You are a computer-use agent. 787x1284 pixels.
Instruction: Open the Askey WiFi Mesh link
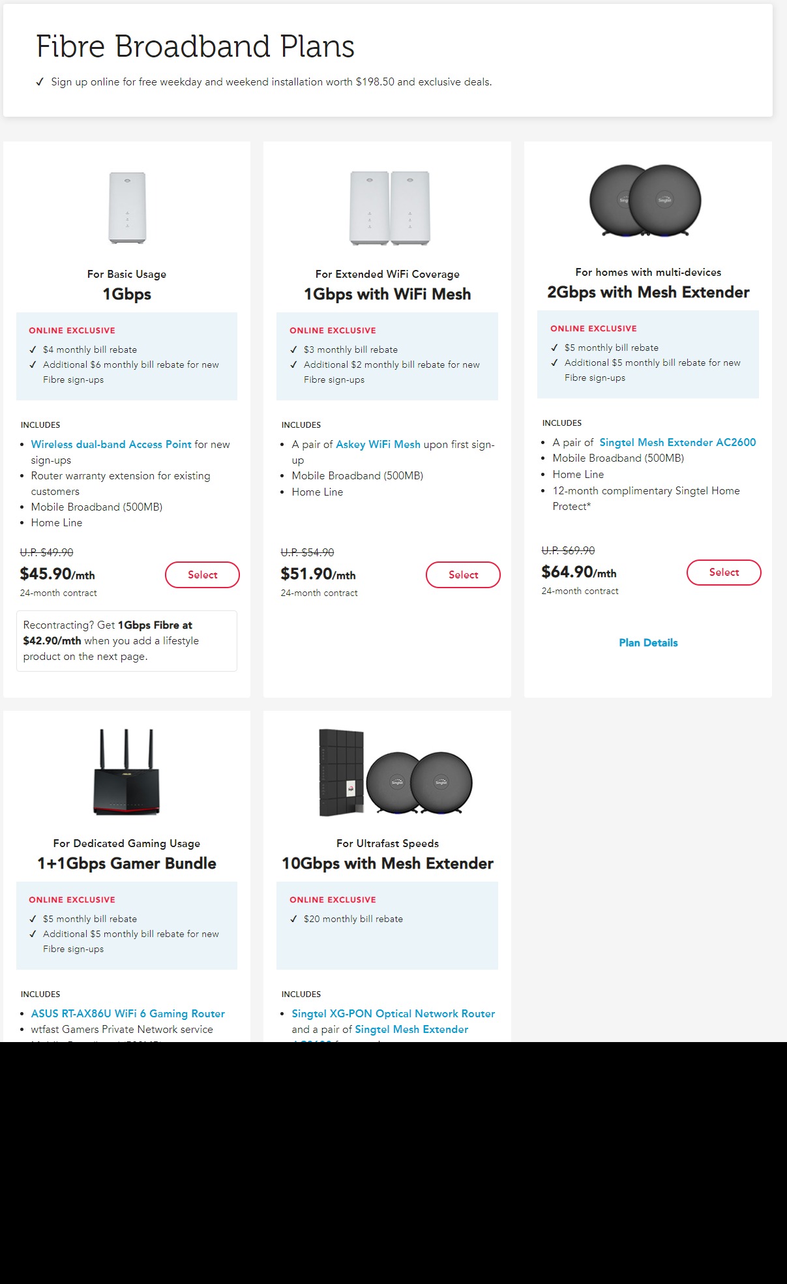point(378,444)
